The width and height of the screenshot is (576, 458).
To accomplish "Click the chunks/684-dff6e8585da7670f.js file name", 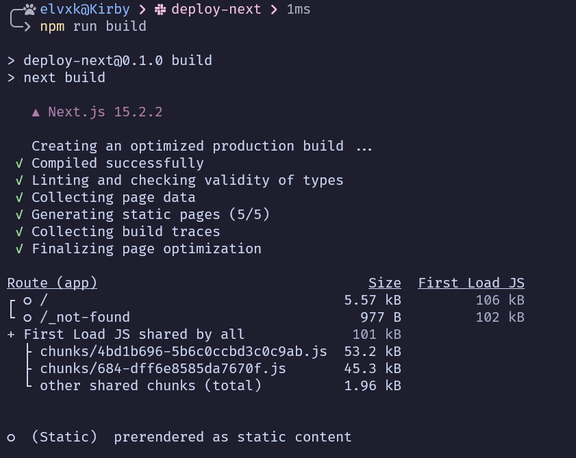I will [x=163, y=369].
